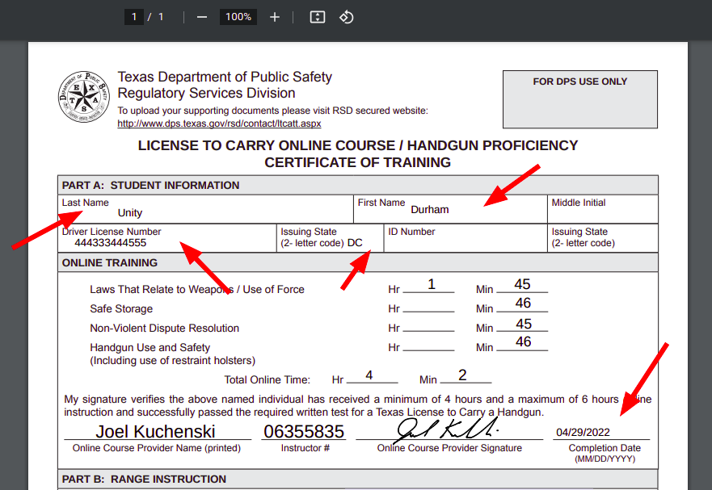This screenshot has height=490, width=712.
Task: Click the FOR DPS USE ONLY box
Action: [579, 99]
